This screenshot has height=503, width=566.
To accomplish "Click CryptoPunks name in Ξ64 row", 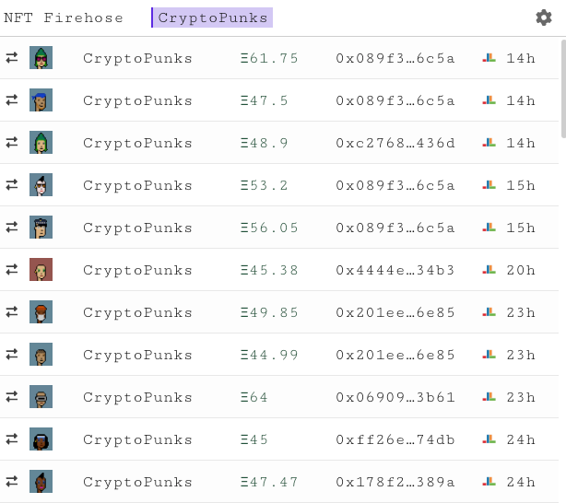I will click(137, 397).
